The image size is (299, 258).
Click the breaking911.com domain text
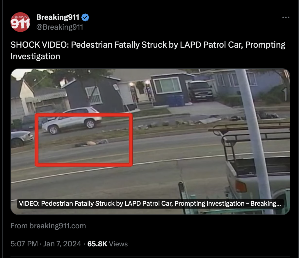58,226
